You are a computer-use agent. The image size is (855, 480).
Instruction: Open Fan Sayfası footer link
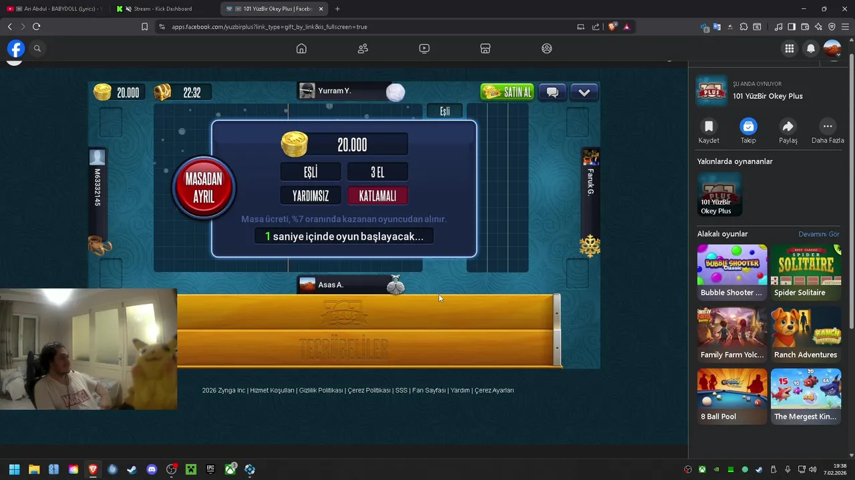(429, 391)
